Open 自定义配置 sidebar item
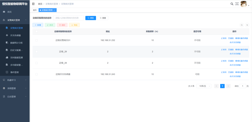Image resolution: width=252 pixels, height=122 pixels. click(15, 50)
